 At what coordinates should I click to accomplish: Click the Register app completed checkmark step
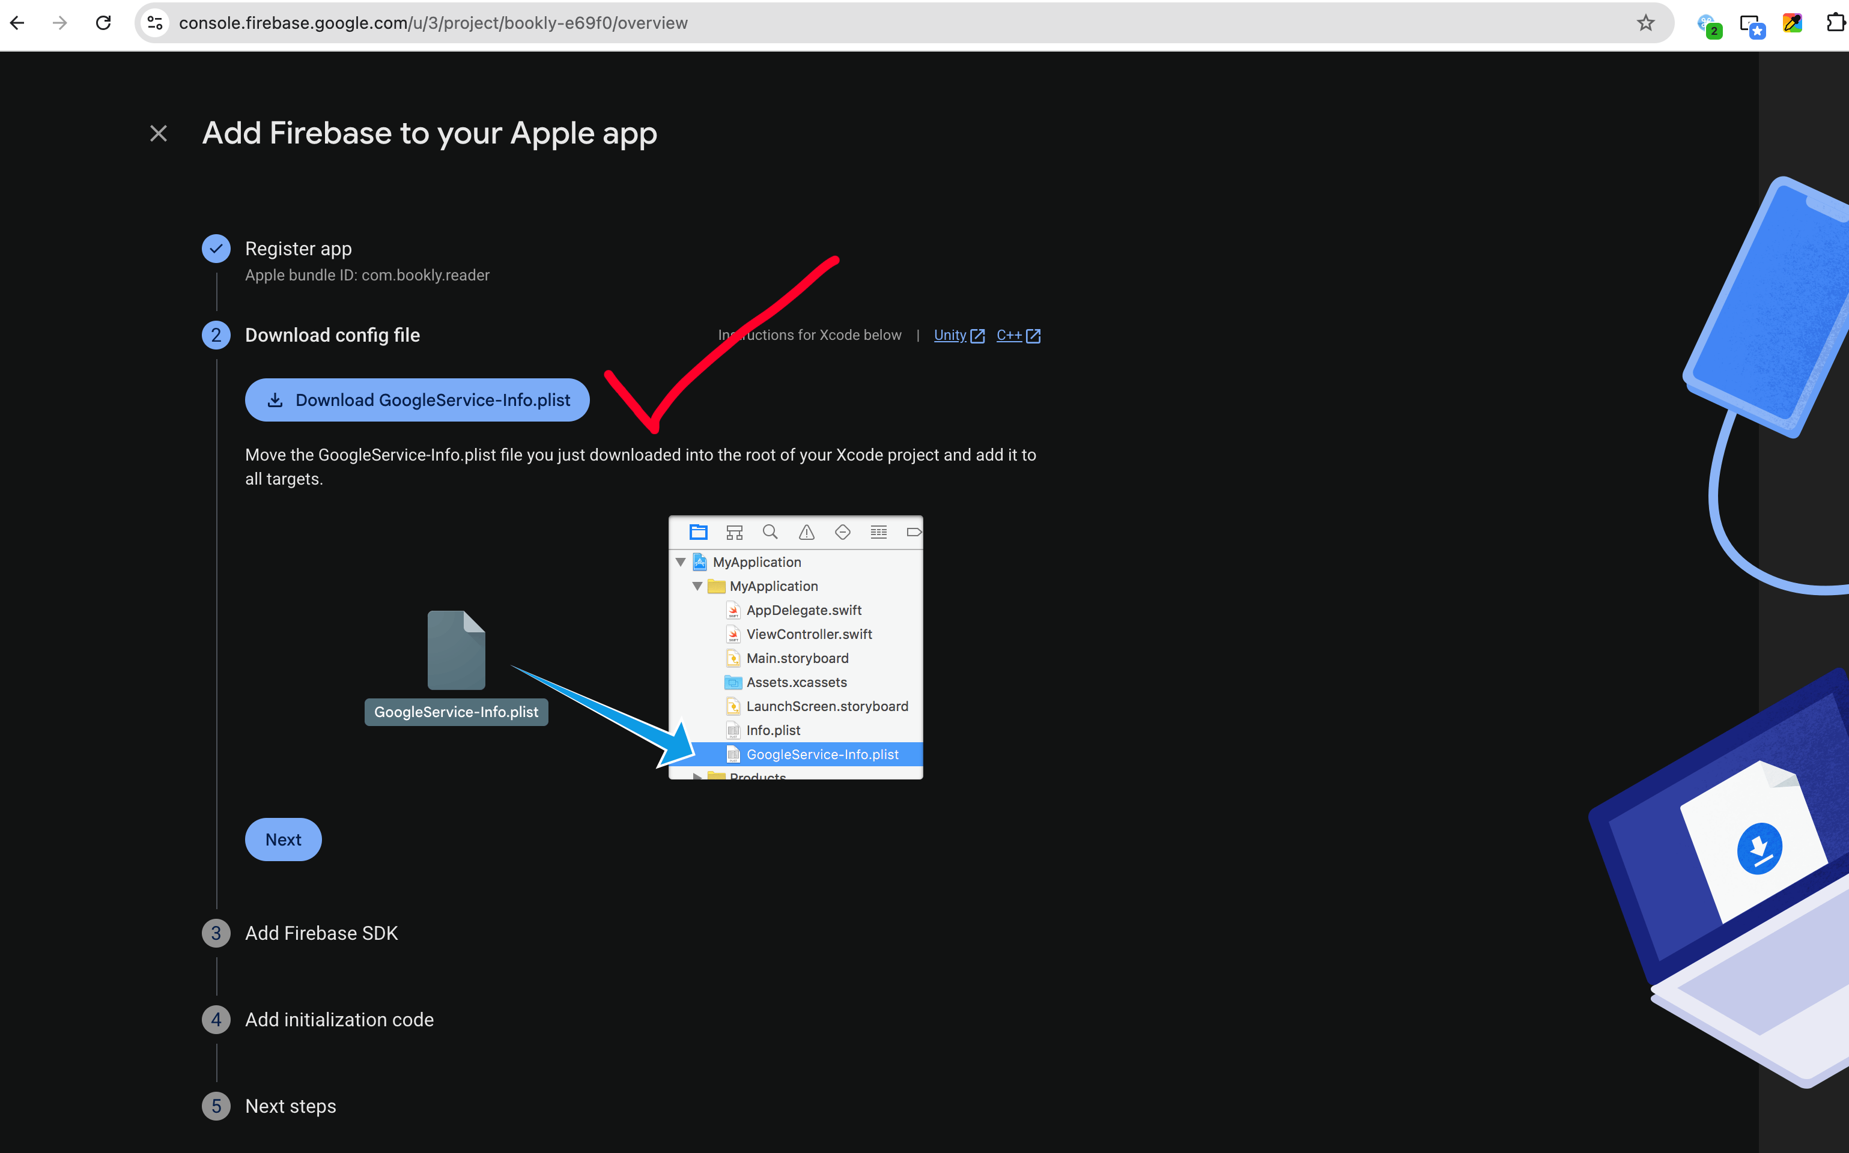coord(216,249)
